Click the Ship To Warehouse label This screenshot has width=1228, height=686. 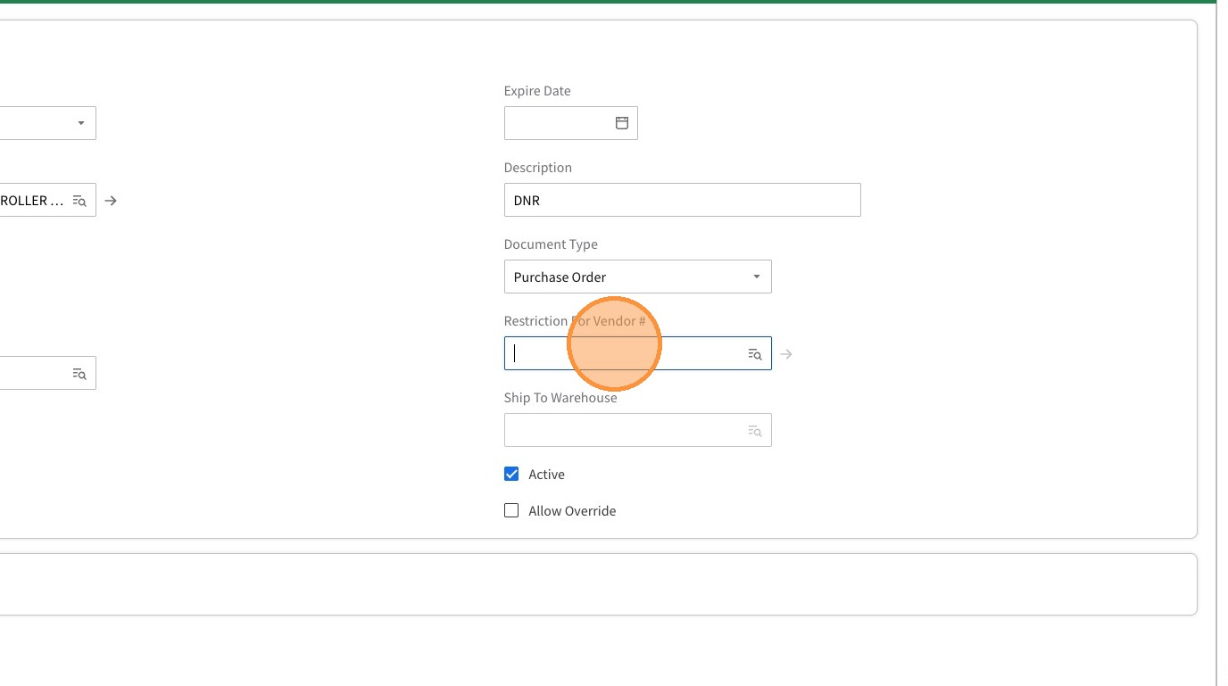click(x=560, y=398)
